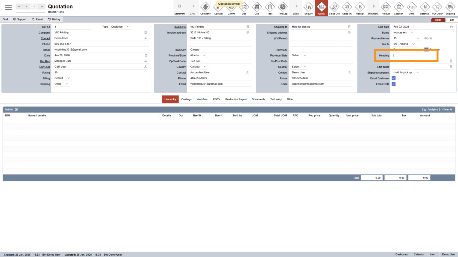
Task: Click into the Heading input field
Action: [414, 55]
